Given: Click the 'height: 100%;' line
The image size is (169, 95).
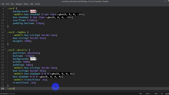Looking at the screenshot, I should [x=22, y=41].
